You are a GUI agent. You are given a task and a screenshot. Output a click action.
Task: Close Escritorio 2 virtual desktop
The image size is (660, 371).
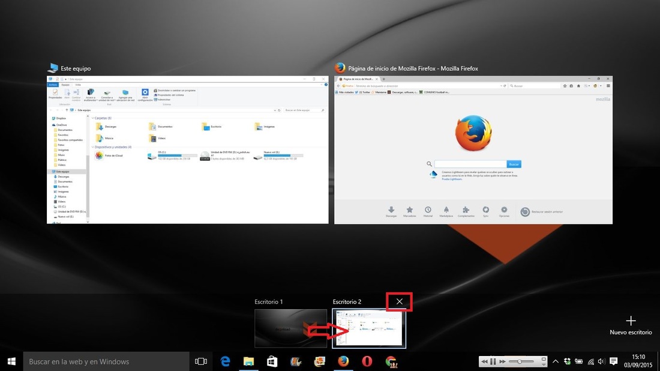(x=399, y=301)
